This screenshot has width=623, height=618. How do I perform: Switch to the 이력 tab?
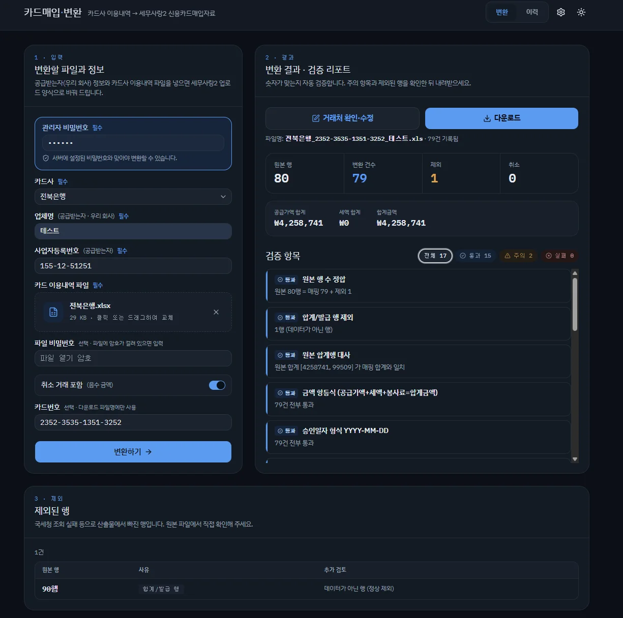tap(532, 12)
